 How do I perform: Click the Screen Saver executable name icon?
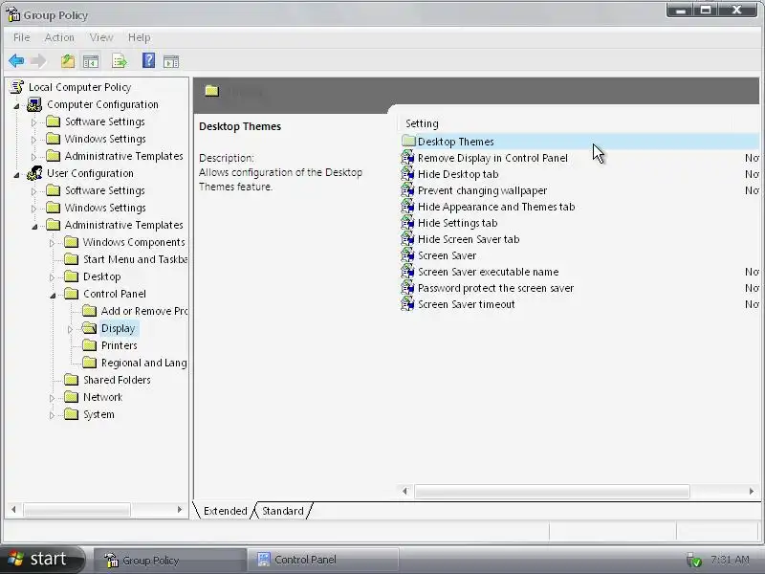(407, 272)
